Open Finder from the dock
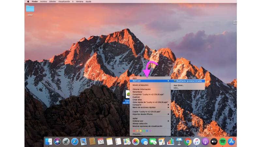Viewport: 261px width, 147px height. (49, 141)
